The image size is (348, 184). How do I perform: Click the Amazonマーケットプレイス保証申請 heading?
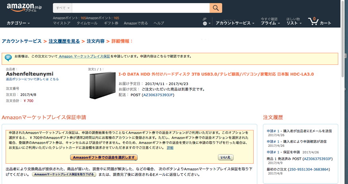pyautogui.click(x=44, y=117)
